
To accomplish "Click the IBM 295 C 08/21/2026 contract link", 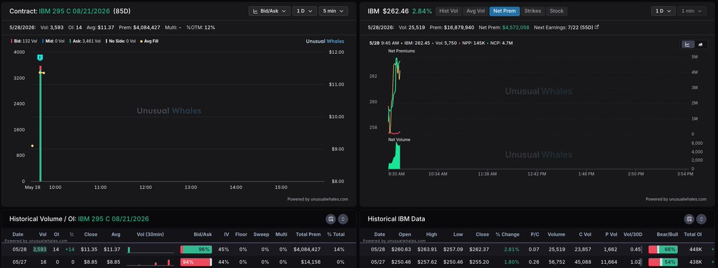I will coord(74,11).
